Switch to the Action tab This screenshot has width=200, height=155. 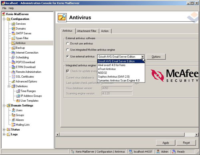[x=105, y=31]
